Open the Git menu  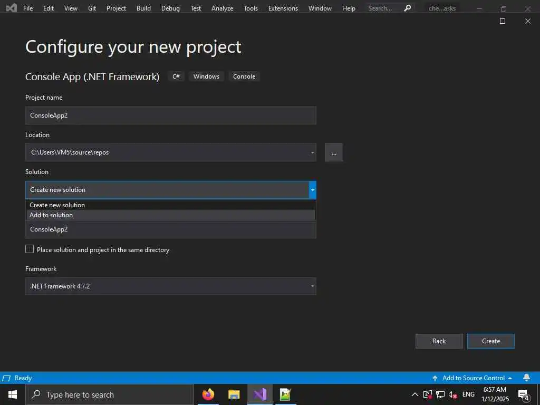(x=92, y=8)
